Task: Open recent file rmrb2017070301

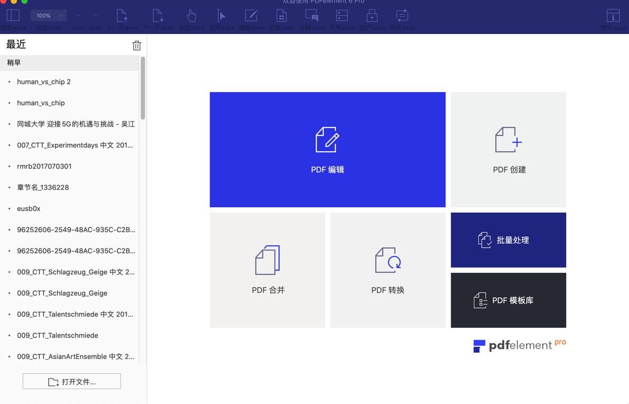Action: pyautogui.click(x=69, y=167)
